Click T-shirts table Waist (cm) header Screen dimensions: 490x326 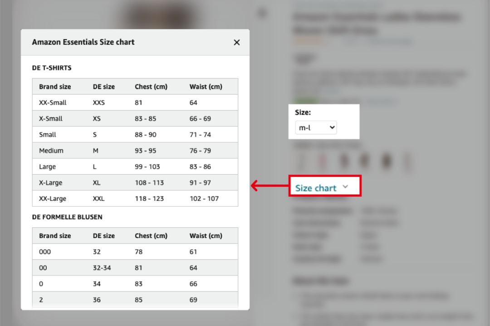pyautogui.click(x=206, y=87)
